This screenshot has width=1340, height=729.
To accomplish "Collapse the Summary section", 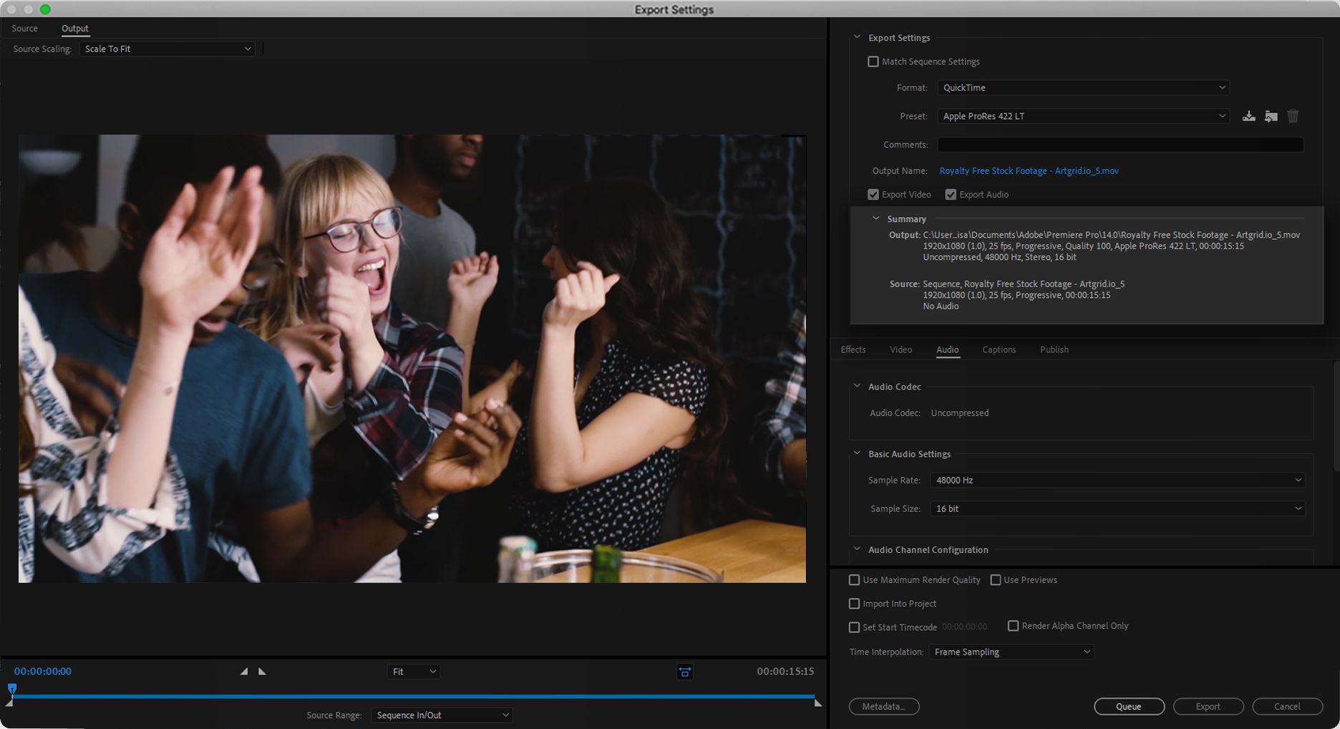I will click(x=875, y=218).
